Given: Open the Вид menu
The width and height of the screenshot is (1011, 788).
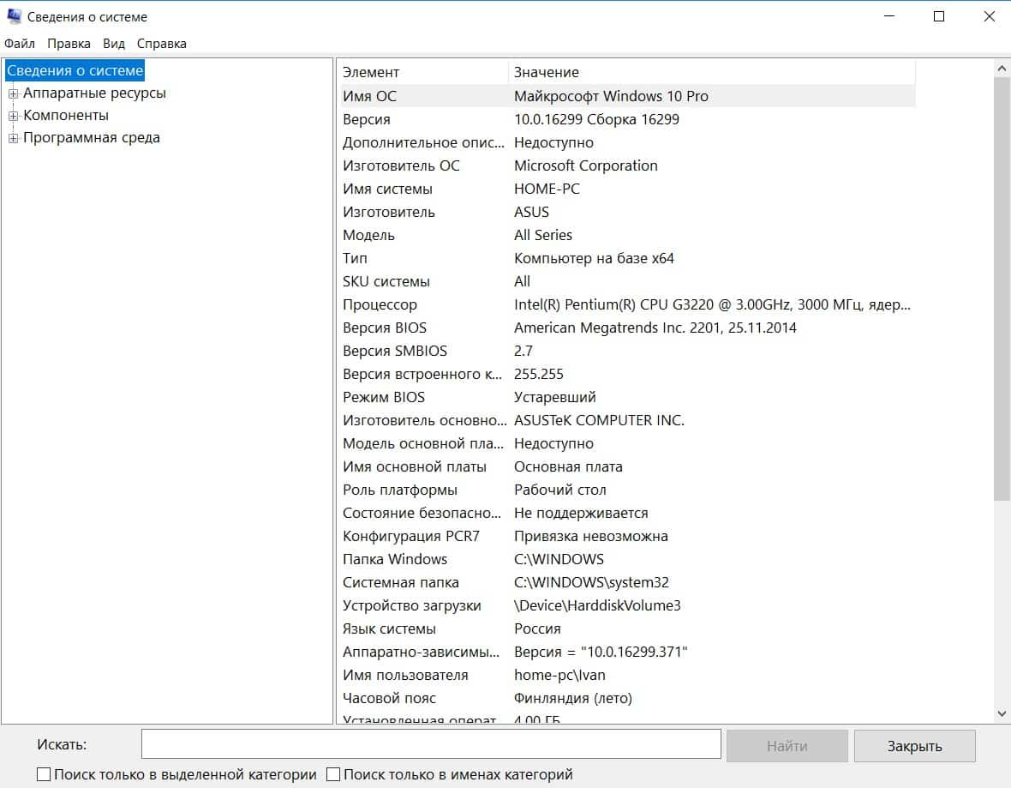Looking at the screenshot, I should pyautogui.click(x=114, y=44).
